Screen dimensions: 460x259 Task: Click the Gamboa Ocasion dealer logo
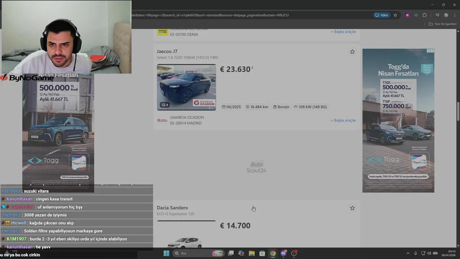[162, 120]
